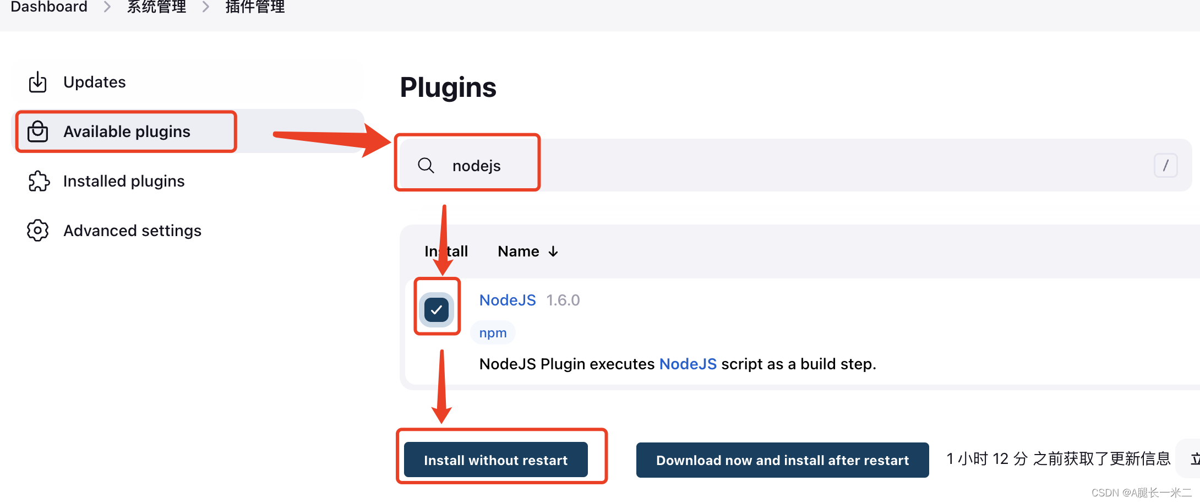Click the Advanced settings gear icon
The height and width of the screenshot is (503, 1200).
(x=37, y=230)
